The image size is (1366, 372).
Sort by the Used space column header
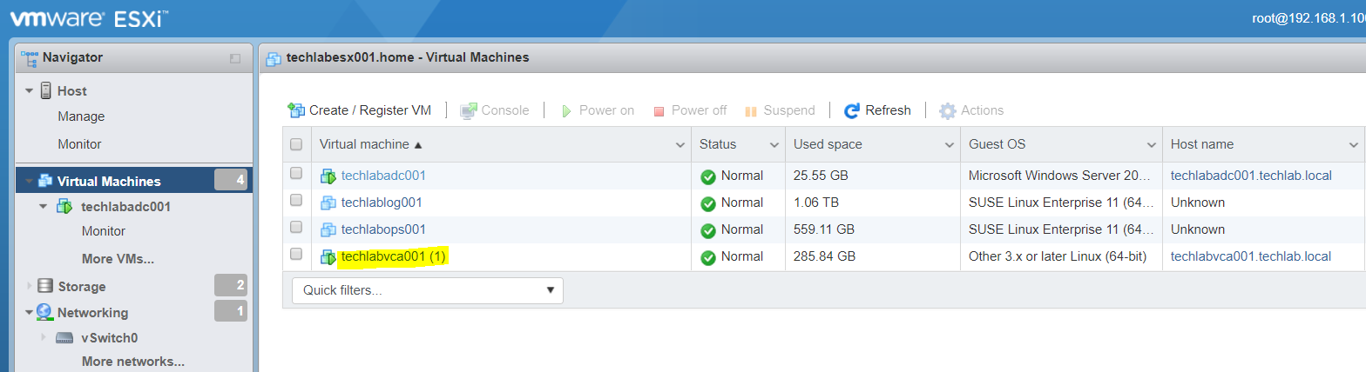coord(828,144)
